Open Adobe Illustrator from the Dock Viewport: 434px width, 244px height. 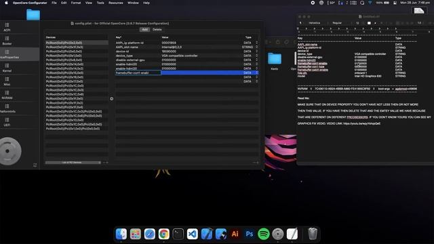pos(235,234)
